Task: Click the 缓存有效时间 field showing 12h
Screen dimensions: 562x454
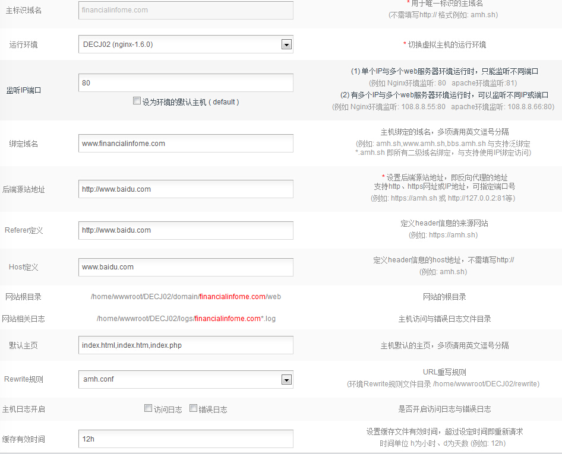Action: [185, 439]
